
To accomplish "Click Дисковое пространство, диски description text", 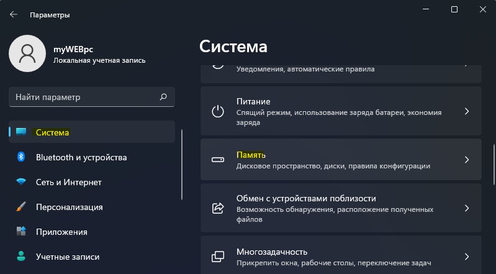I will (333, 166).
